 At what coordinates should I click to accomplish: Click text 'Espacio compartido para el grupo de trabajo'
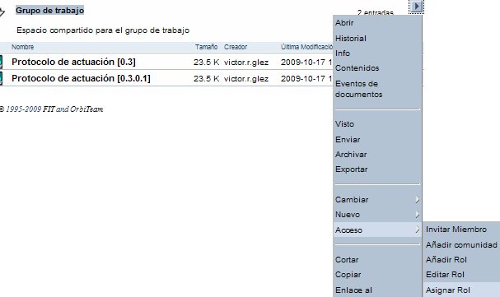click(x=103, y=30)
